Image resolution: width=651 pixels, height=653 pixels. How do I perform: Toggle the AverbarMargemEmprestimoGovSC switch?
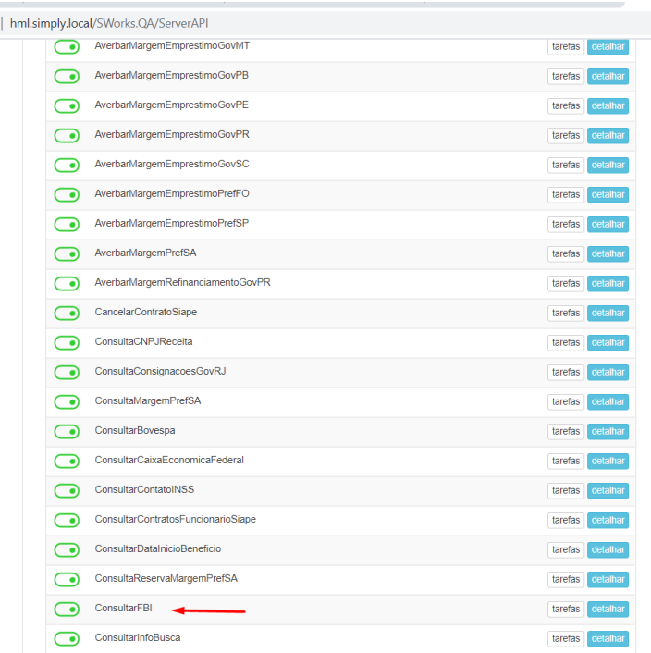tap(67, 166)
